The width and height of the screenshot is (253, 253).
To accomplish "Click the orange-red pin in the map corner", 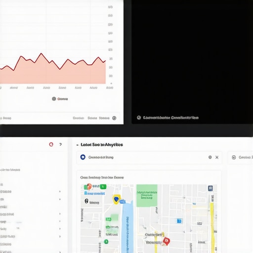I will [x=89, y=186].
